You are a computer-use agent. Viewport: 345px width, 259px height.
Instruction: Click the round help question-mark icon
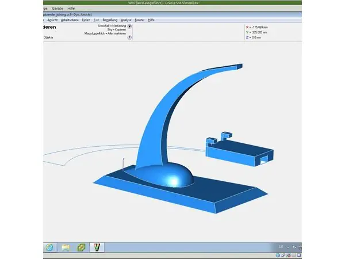coord(129,37)
